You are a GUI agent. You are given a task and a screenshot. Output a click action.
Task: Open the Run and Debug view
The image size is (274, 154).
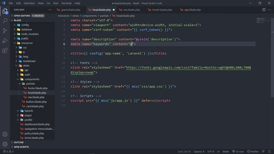pyautogui.click(x=5, y=41)
